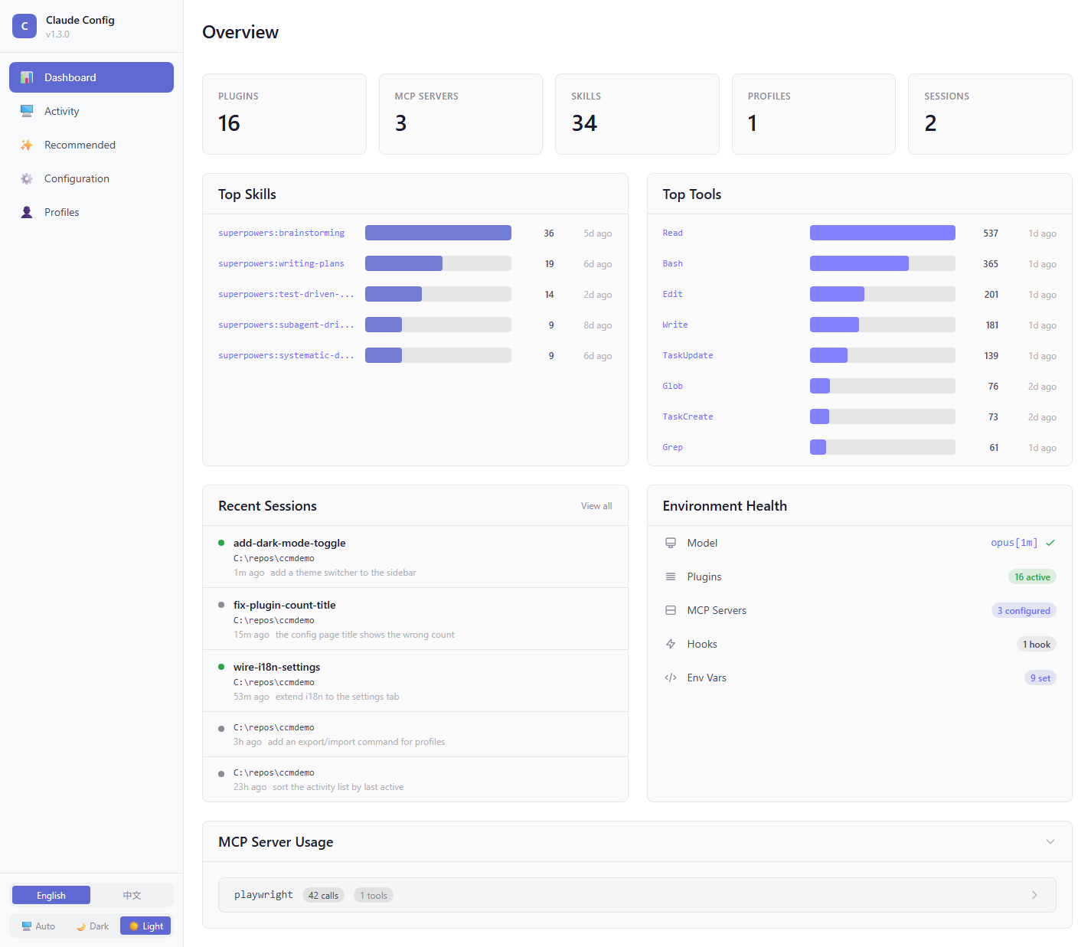
Task: Click the green status dot for wire-i18n-settings
Action: click(x=221, y=667)
